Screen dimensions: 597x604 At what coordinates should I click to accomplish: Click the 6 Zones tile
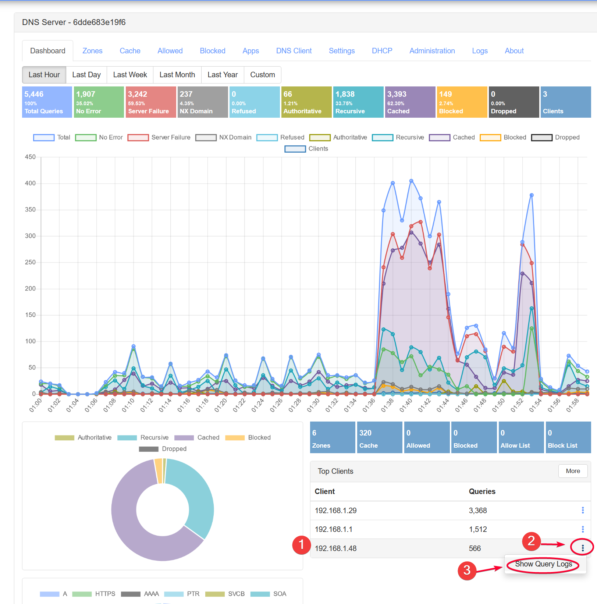coord(333,437)
